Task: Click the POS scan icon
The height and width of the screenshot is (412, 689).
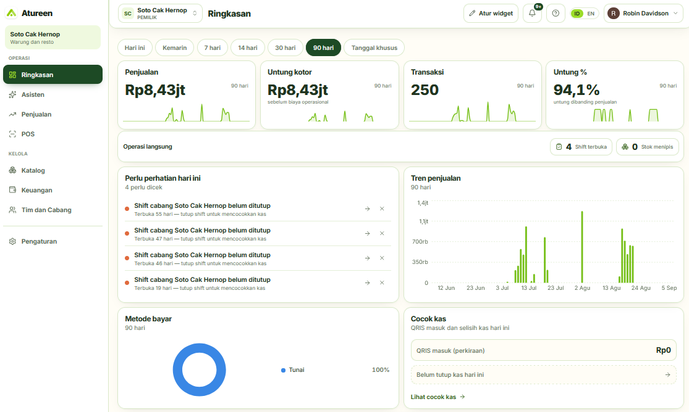Action: (x=13, y=134)
